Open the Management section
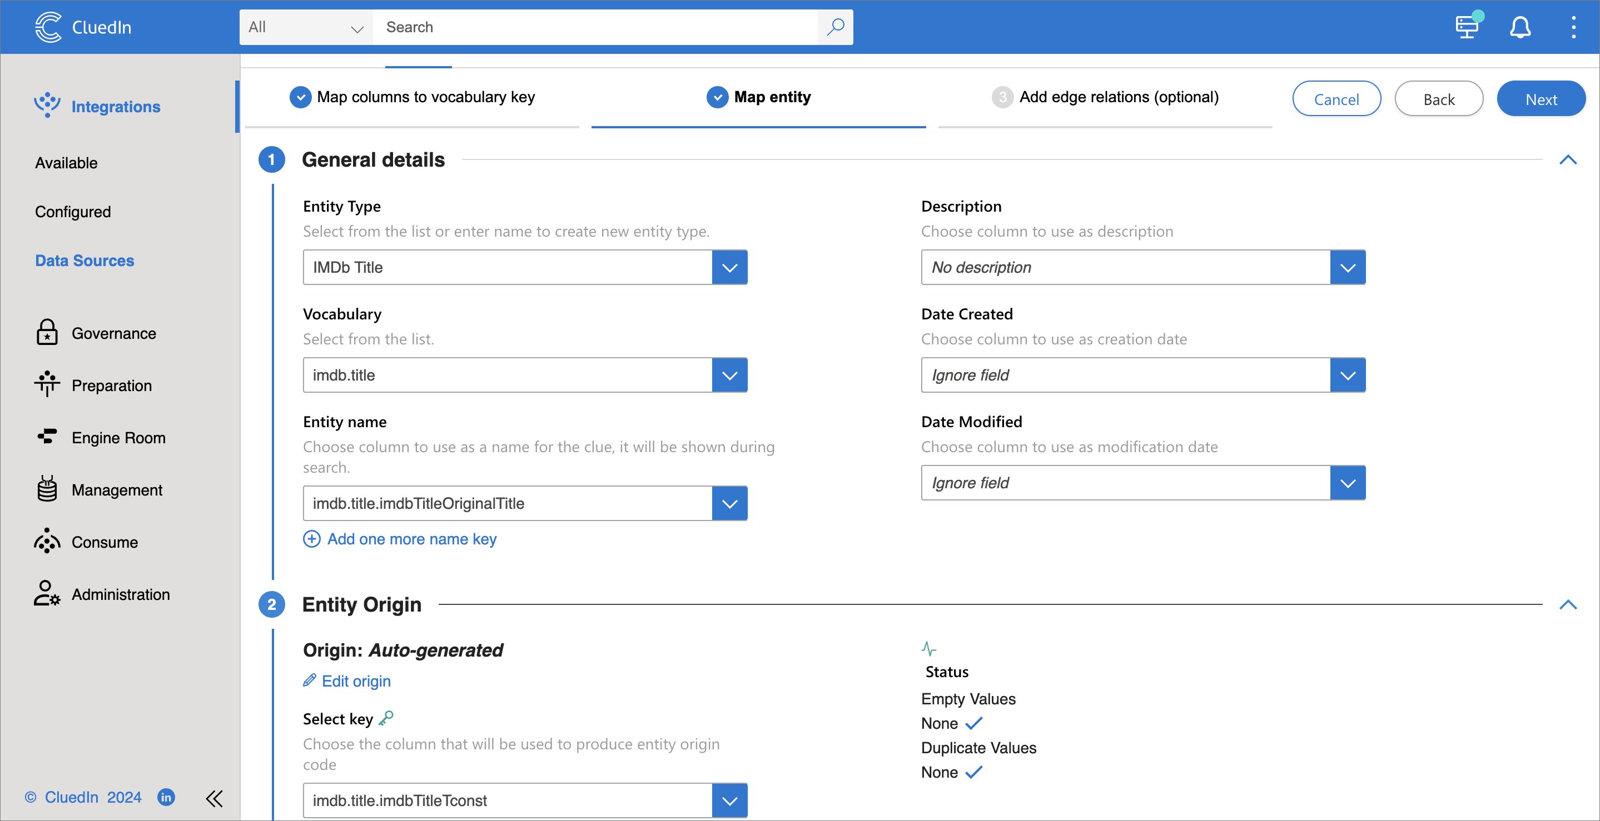Viewport: 1600px width, 821px height. pyautogui.click(x=117, y=489)
